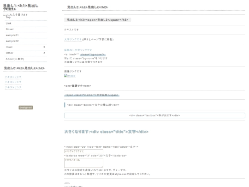The image size is (249, 187).
Task: Click the 画像リンクです label
Action: (x=73, y=72)
